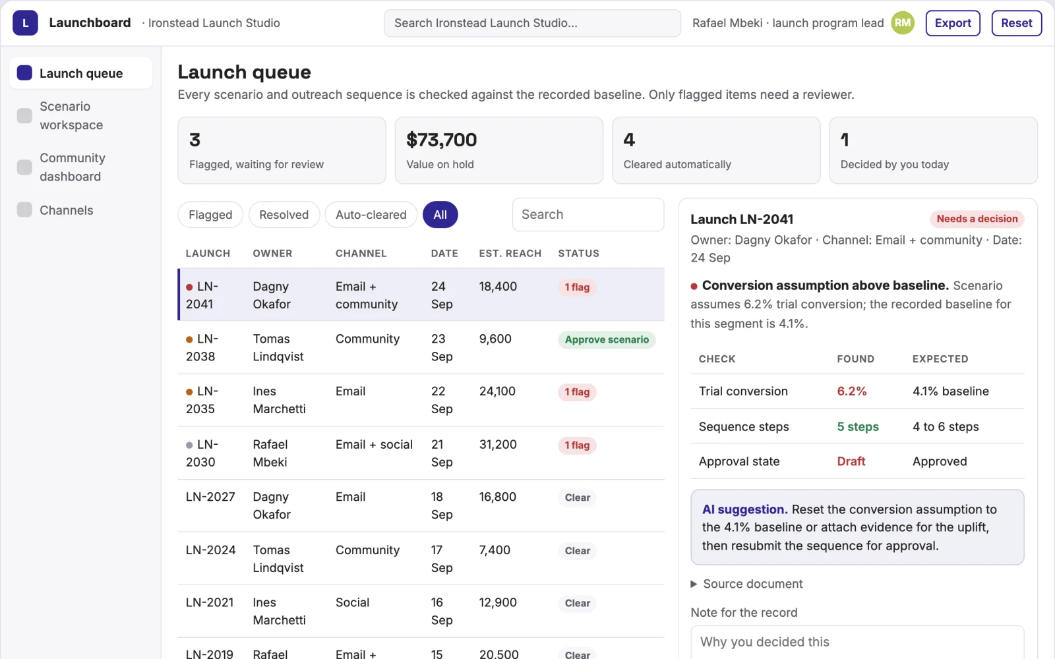Click the Clear badge for LN-2027
1055x659 pixels.
(x=578, y=498)
